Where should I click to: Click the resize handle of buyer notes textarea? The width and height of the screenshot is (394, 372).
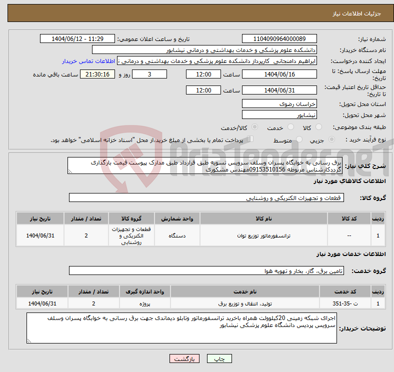29,341
